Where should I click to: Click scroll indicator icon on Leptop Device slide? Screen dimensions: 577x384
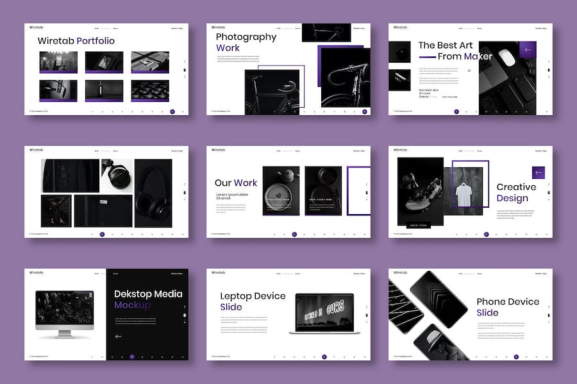coord(366,314)
